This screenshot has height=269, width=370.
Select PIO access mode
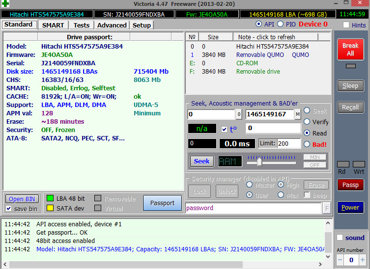[x=281, y=24]
